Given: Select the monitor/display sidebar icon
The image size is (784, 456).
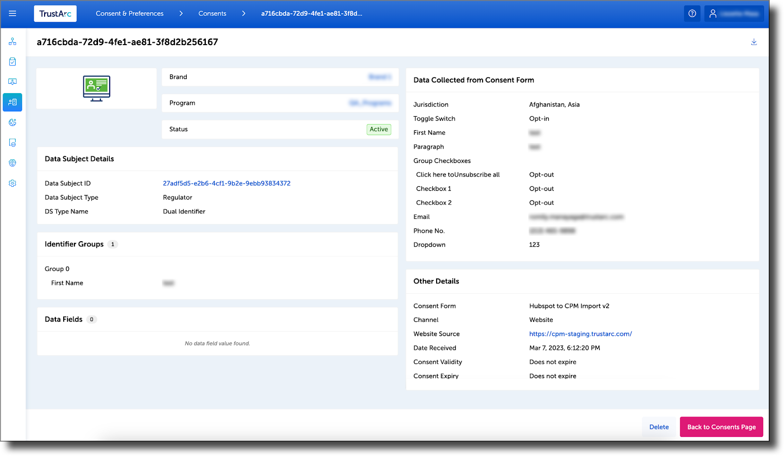Looking at the screenshot, I should click(12, 81).
